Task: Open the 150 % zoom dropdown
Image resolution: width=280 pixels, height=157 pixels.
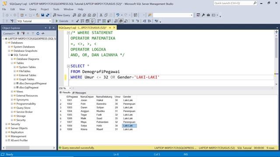Action: 70,88
